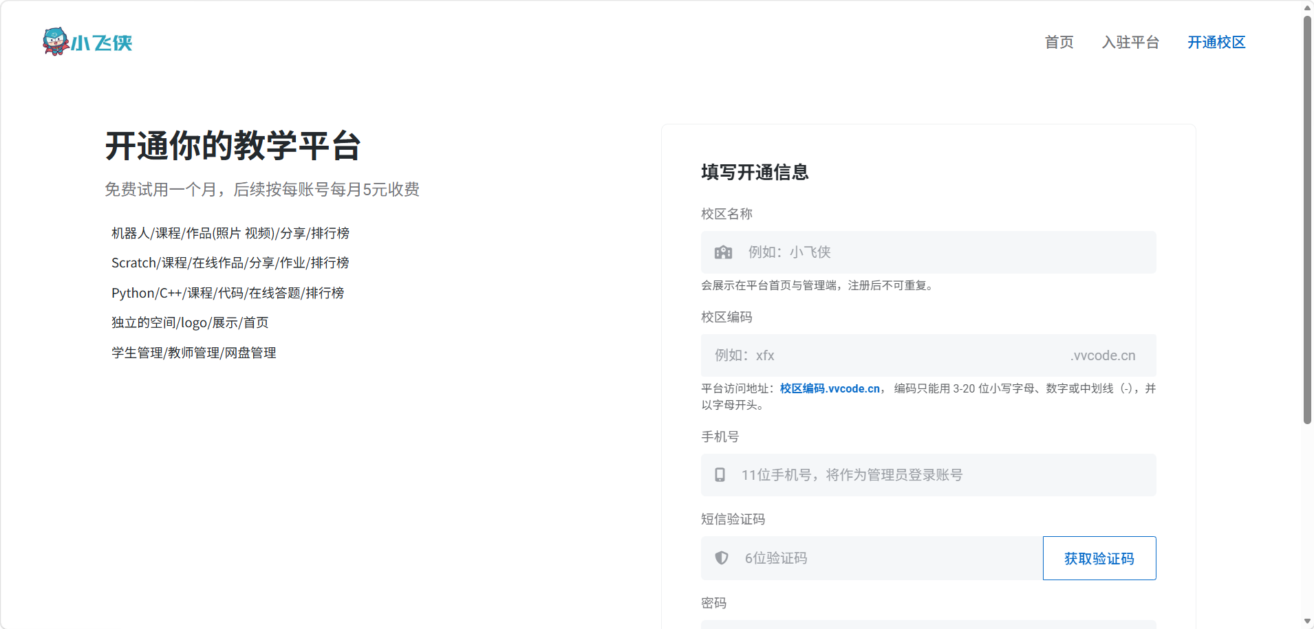Go to 首页 in navigation
Viewport: 1314px width, 629px height.
coord(1059,43)
